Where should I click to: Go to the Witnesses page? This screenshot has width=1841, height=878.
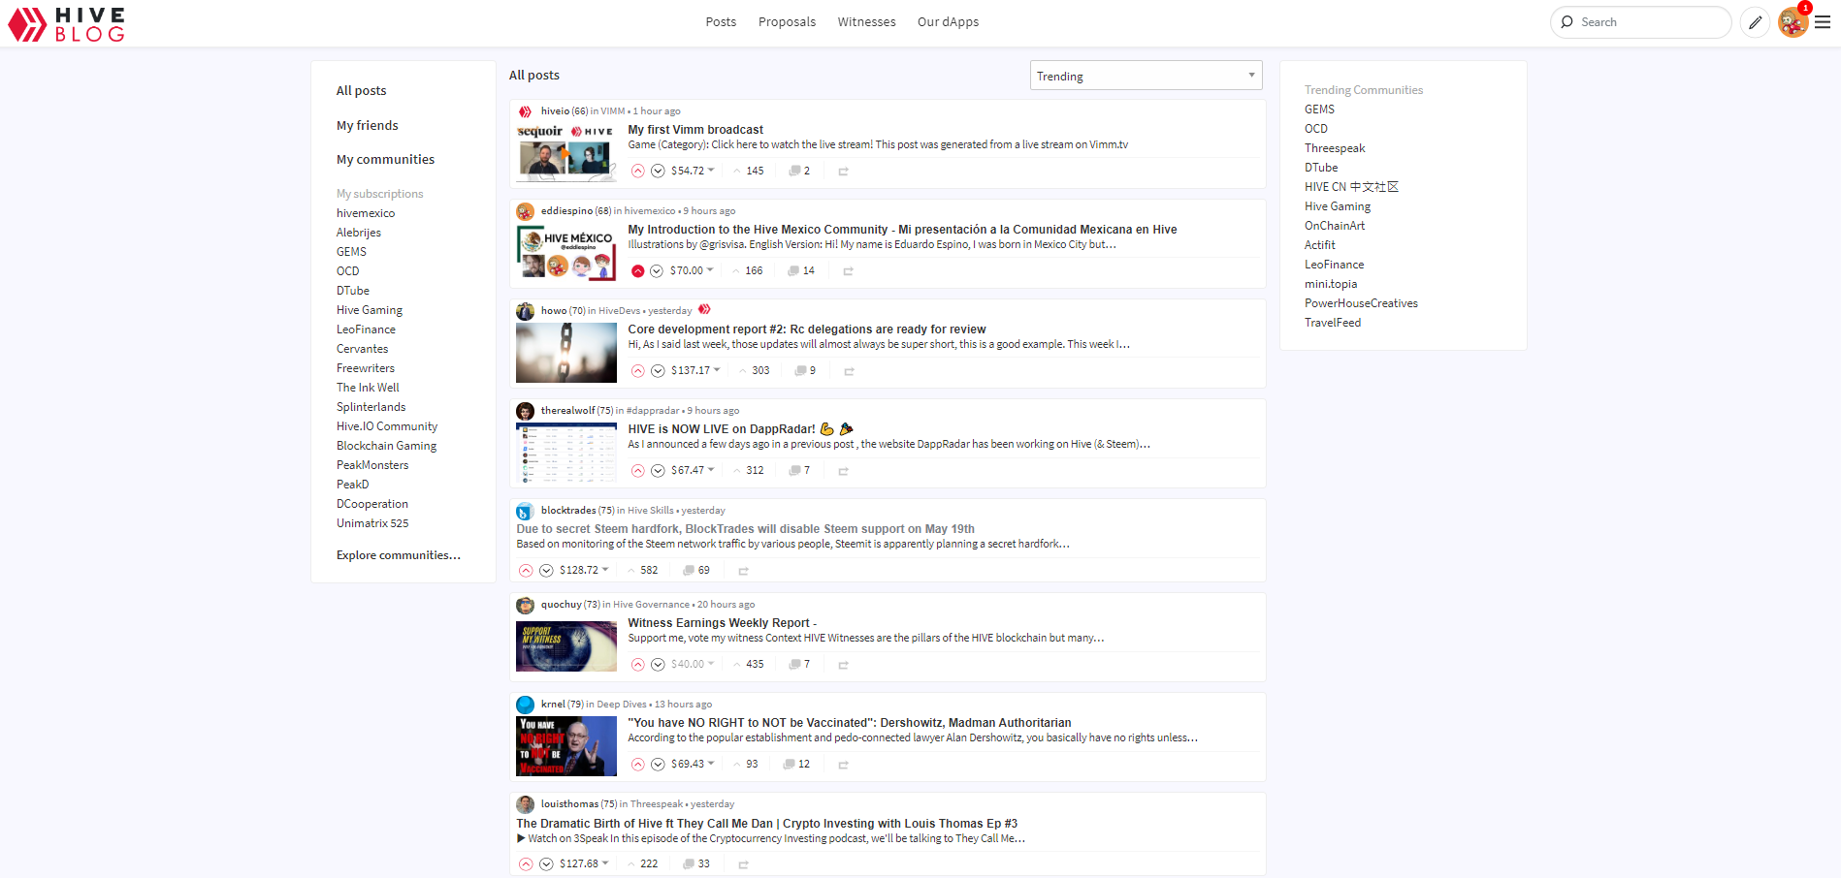866,22
